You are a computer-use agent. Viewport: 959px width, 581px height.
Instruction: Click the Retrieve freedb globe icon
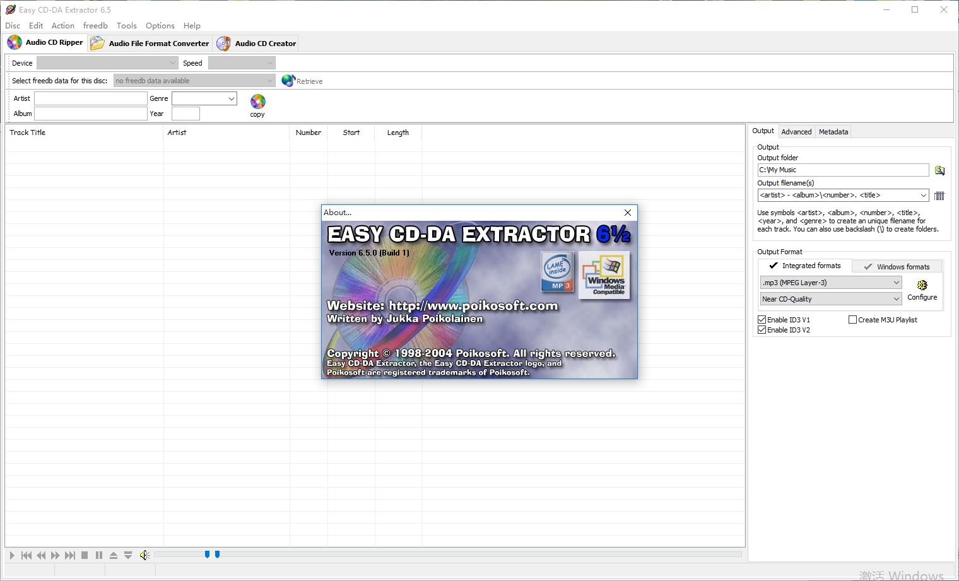[x=288, y=80]
